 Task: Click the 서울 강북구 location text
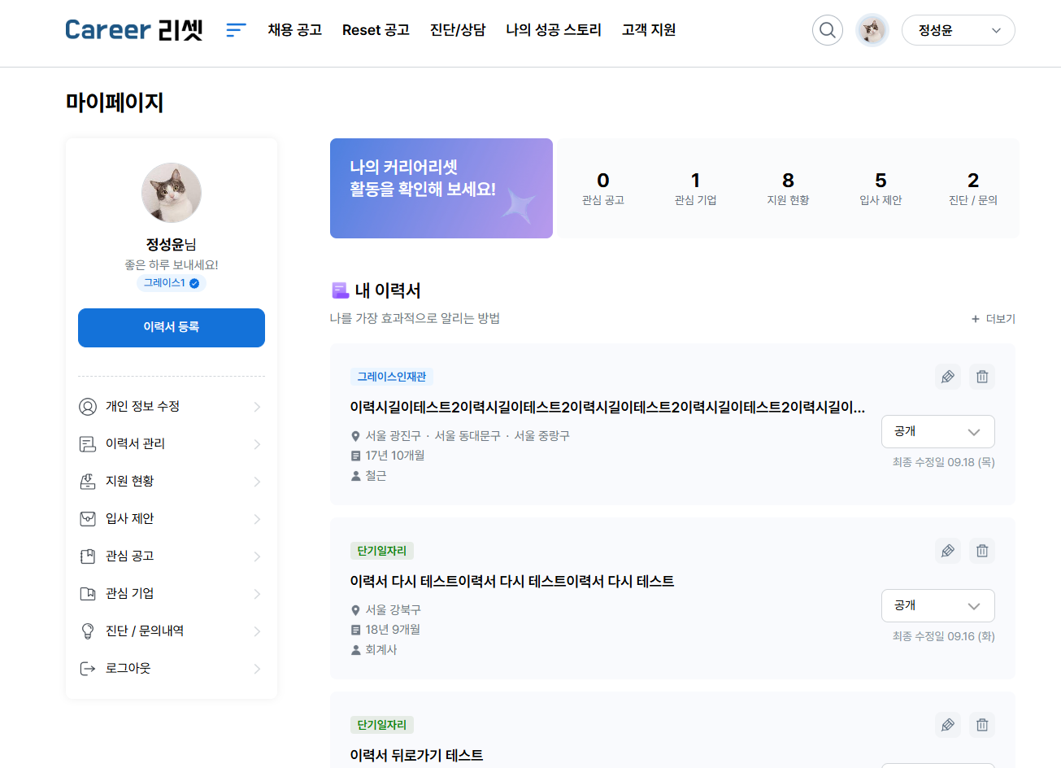coord(393,609)
